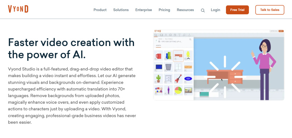Select the window asset thumbnail

[178, 67]
